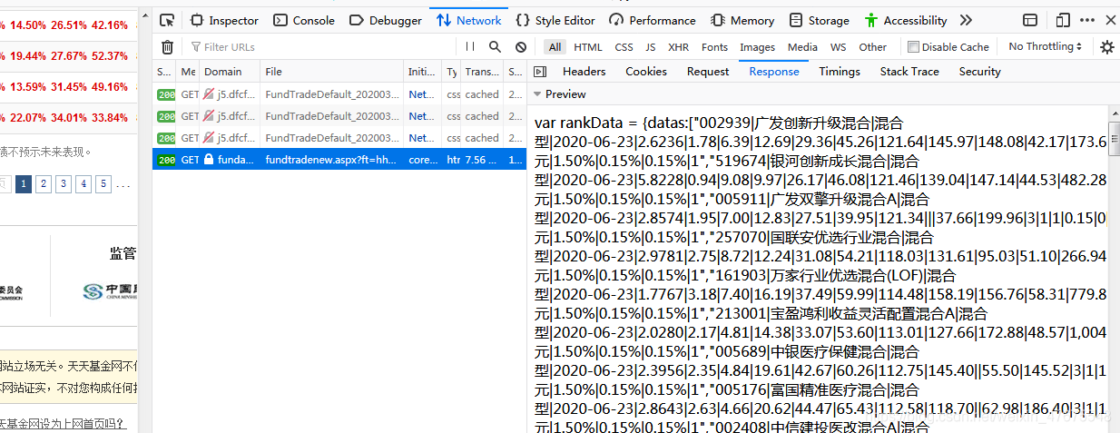Open the Stack Trace detail tab
This screenshot has height=433, width=1120.
909,72
